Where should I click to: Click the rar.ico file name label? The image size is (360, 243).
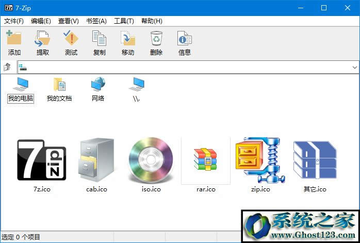206,189
